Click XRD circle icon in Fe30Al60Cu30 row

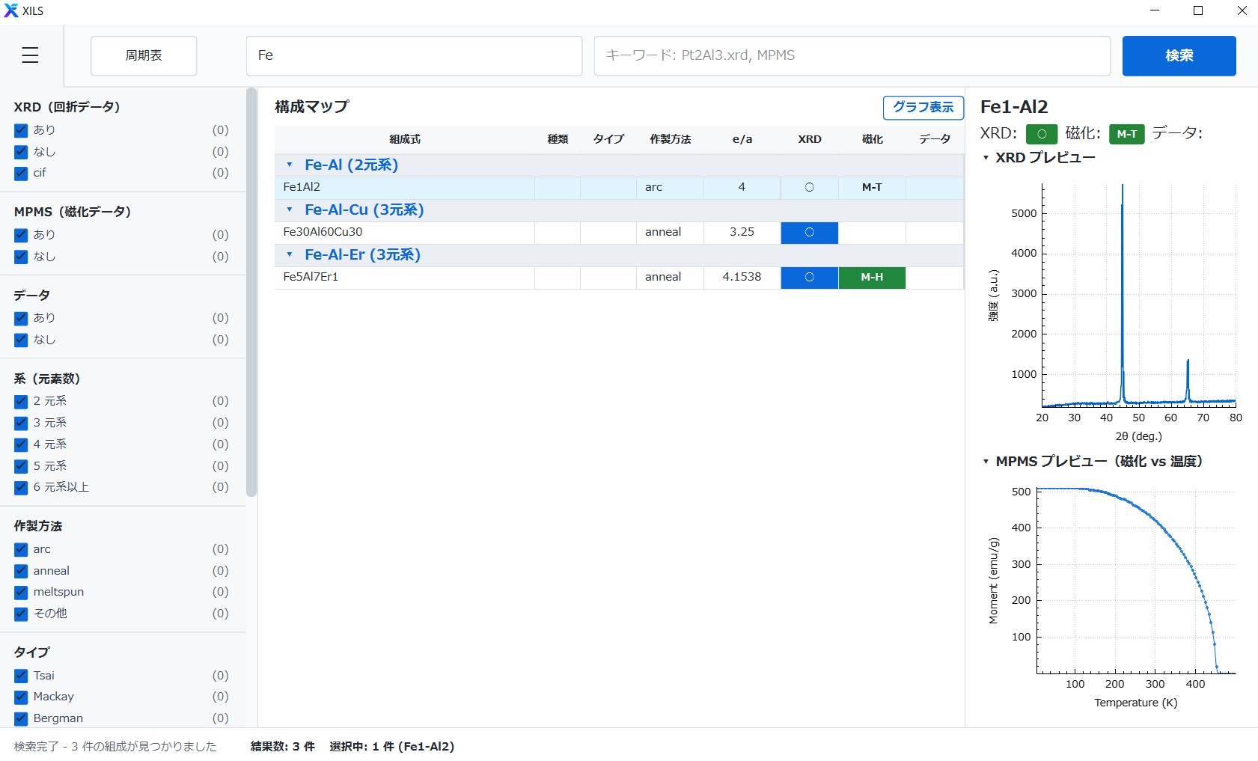[x=809, y=232]
